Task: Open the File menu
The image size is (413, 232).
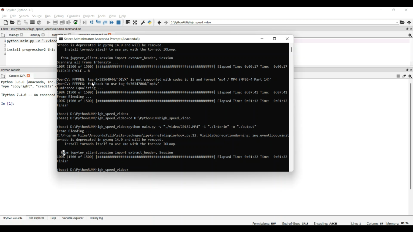Action: click(4, 16)
